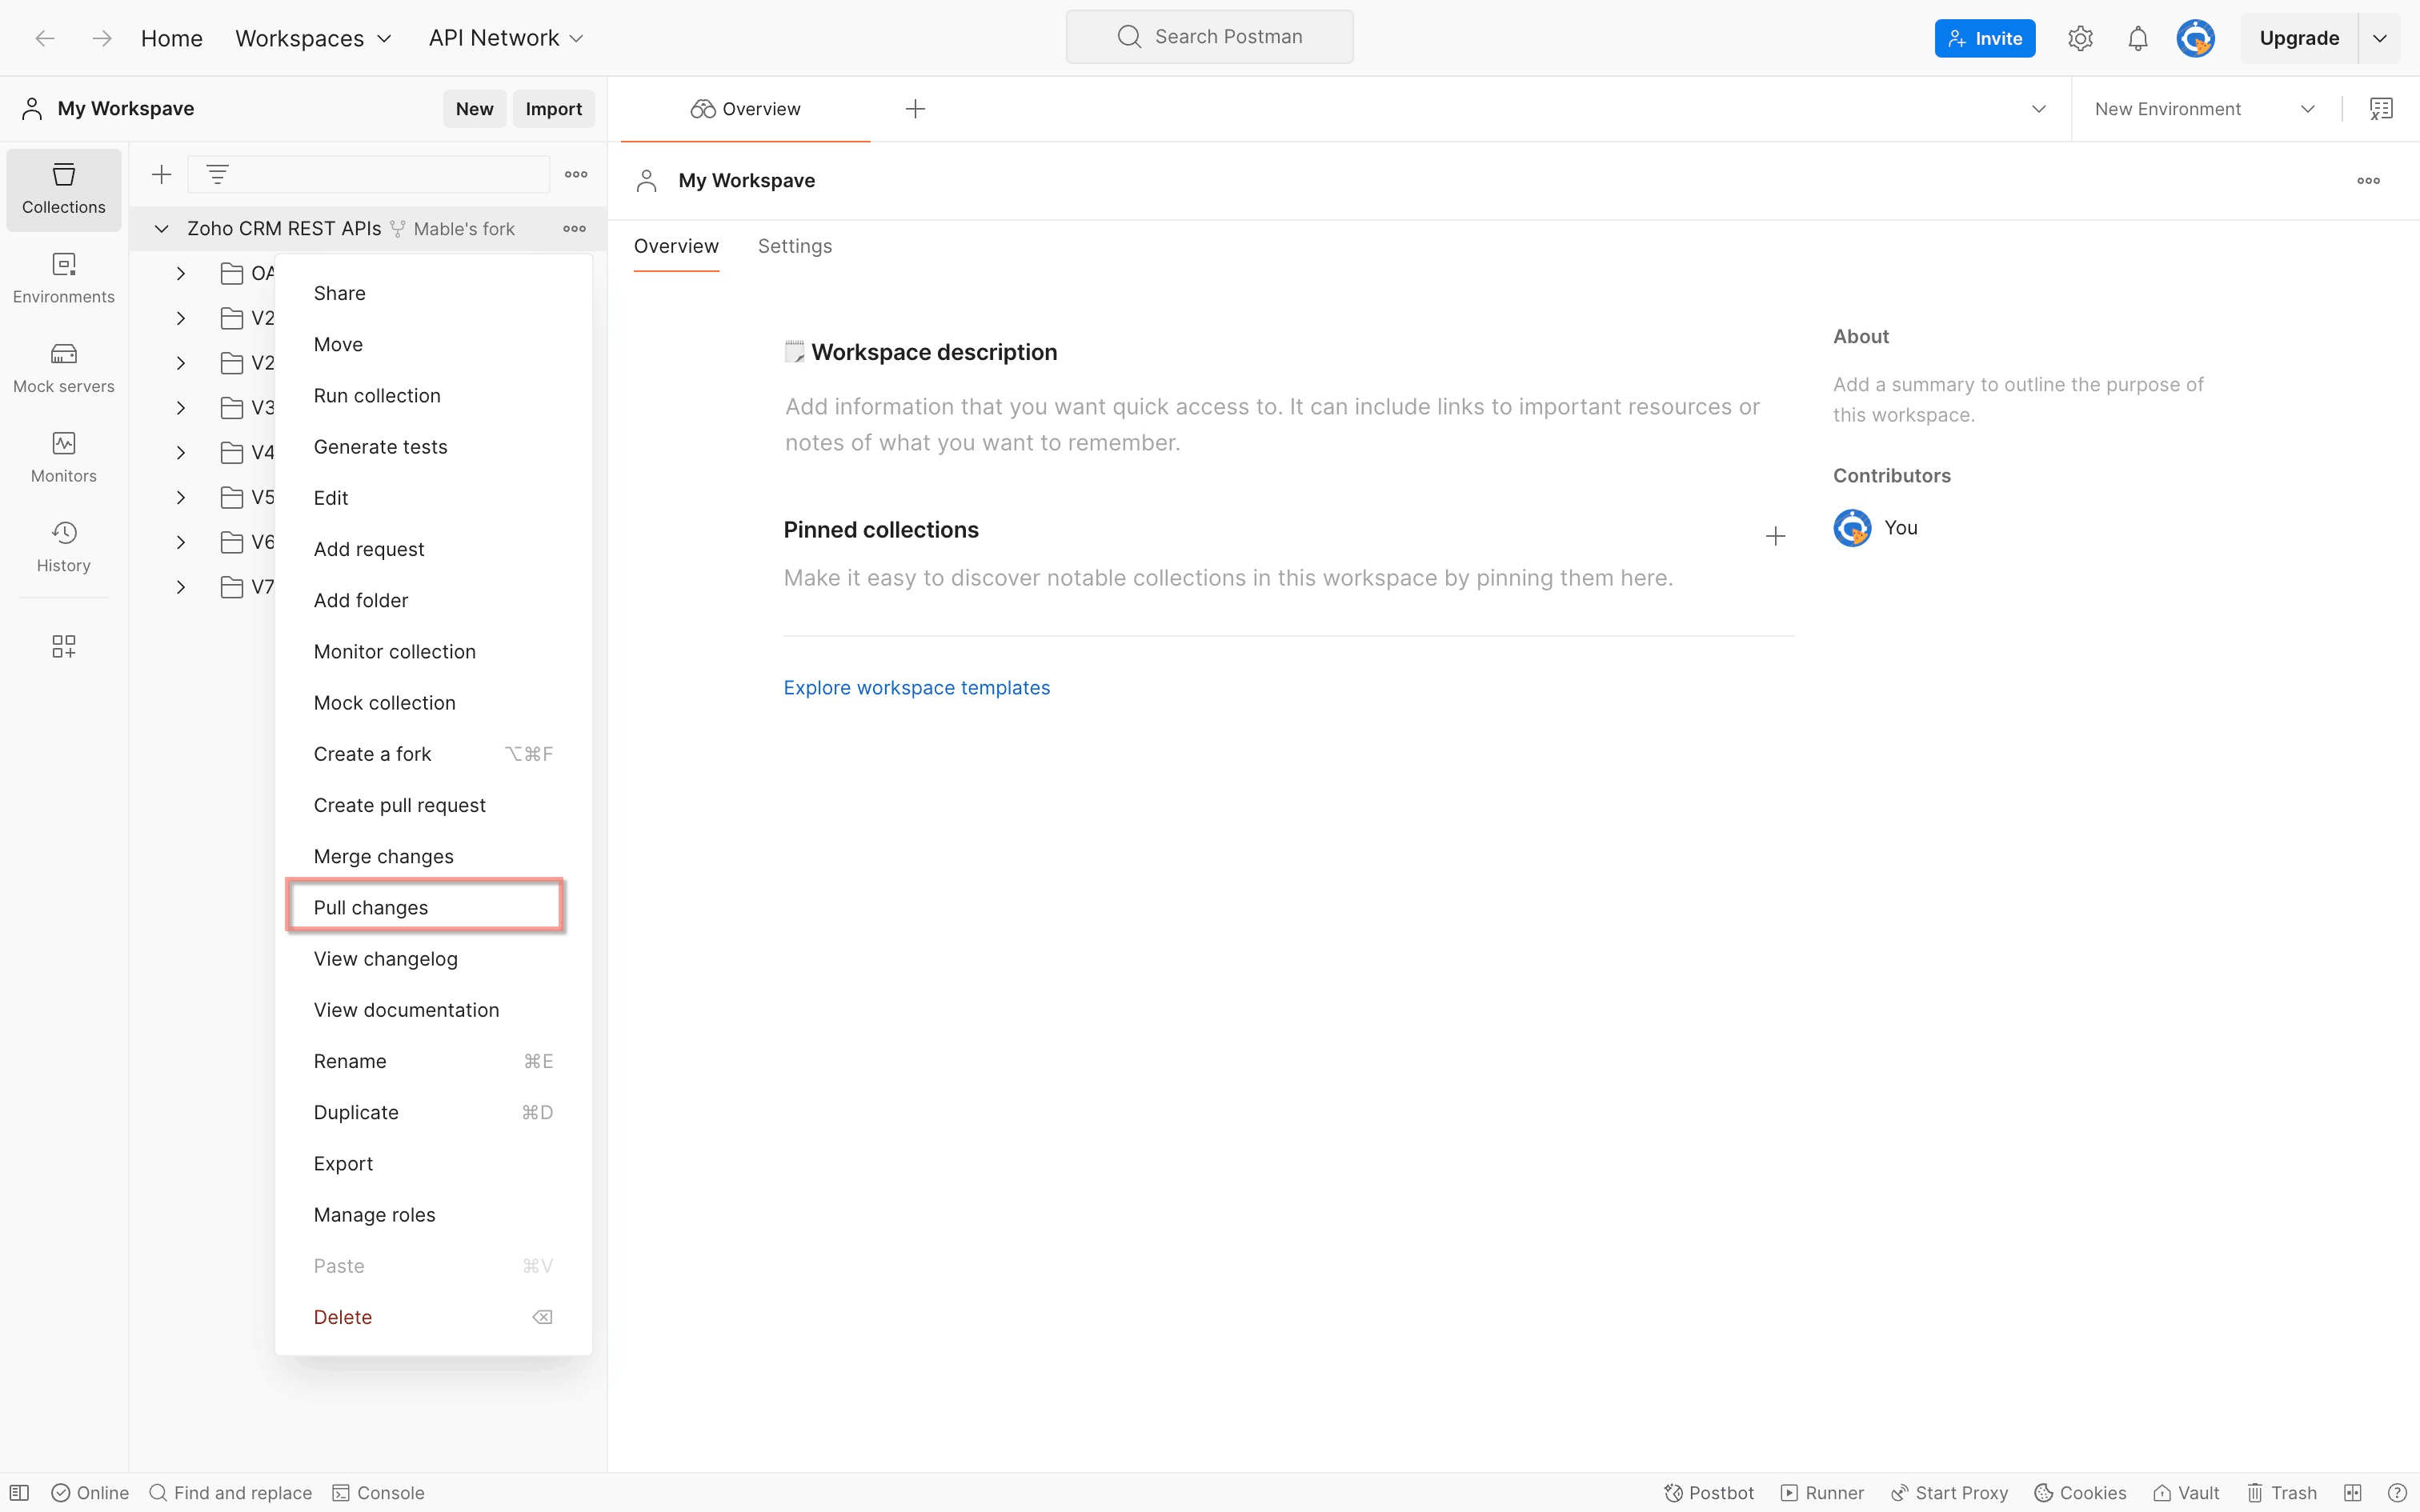Open the History sidebar panel
Image resolution: width=2420 pixels, height=1512 pixels.
point(63,546)
